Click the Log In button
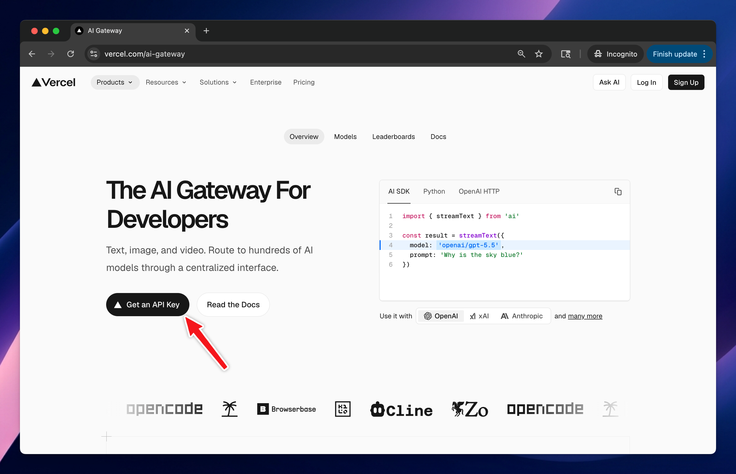Image resolution: width=736 pixels, height=474 pixels. 646,82
